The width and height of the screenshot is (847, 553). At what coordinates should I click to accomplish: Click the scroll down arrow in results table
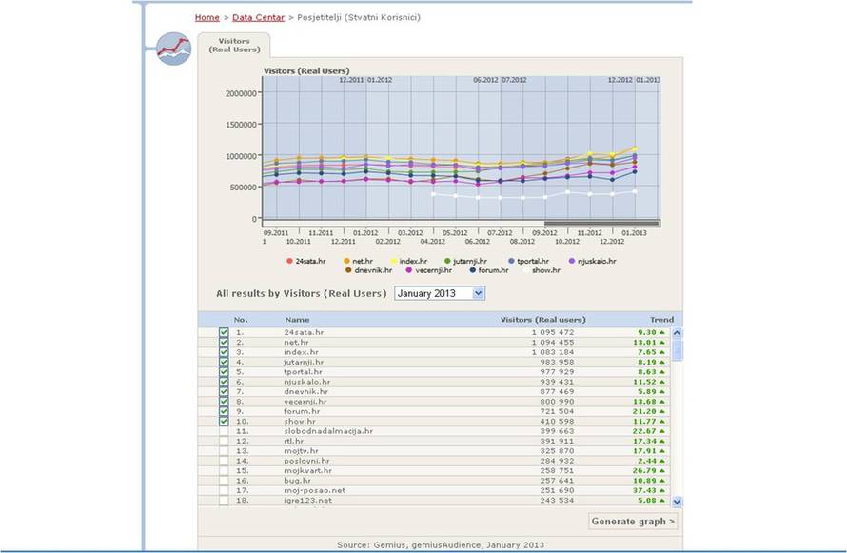coord(677,501)
